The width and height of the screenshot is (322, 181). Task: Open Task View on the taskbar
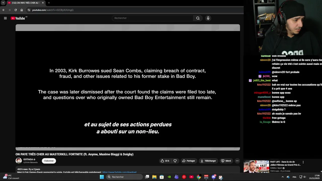tap(147, 177)
